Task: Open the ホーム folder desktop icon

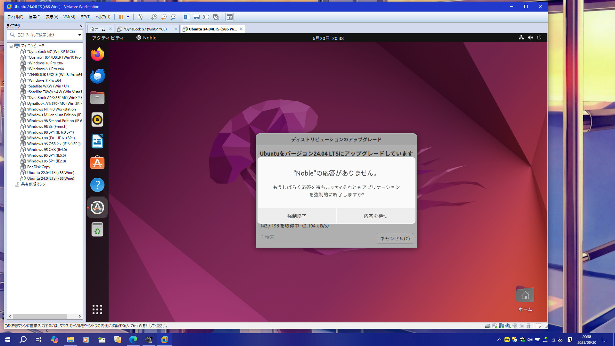Action: pyautogui.click(x=525, y=299)
